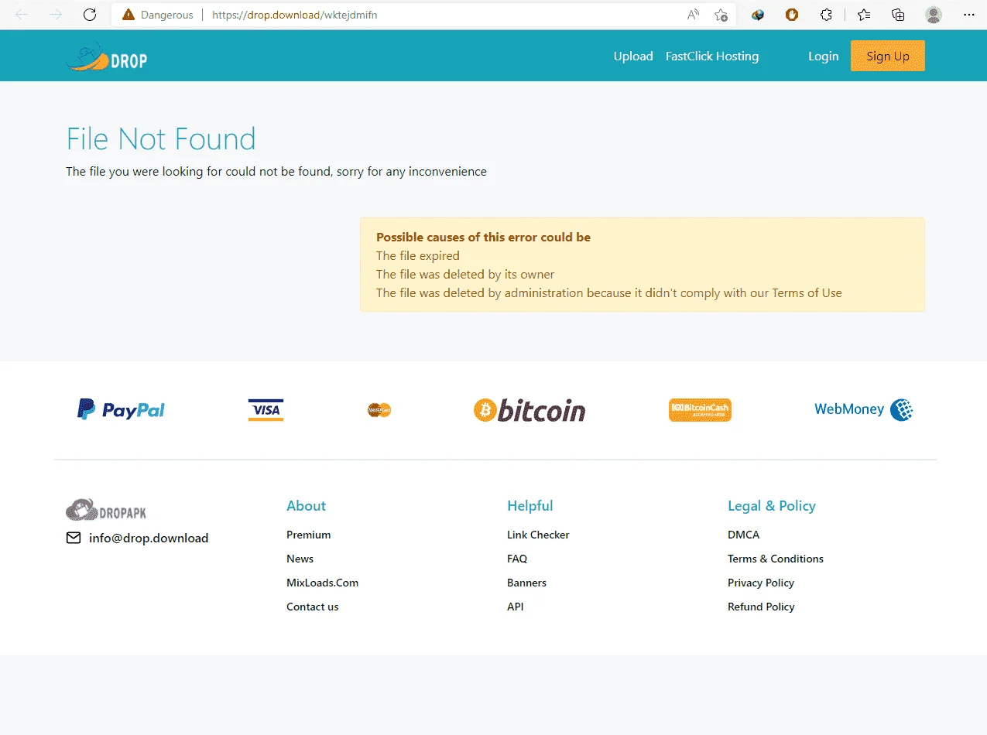Open the Refund Policy link

point(761,607)
